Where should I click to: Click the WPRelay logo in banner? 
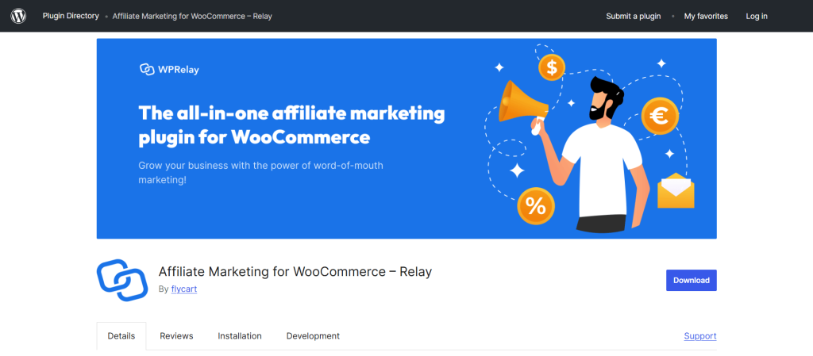click(x=169, y=69)
